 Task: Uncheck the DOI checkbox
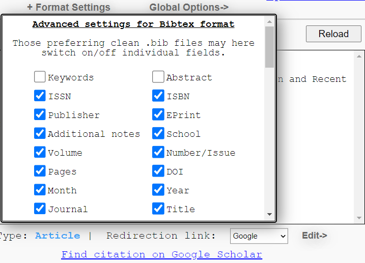click(x=158, y=171)
